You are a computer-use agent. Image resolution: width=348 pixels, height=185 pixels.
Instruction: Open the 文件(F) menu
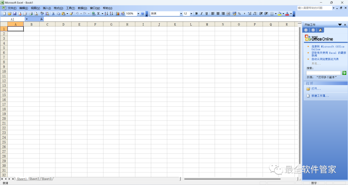coord(12,8)
